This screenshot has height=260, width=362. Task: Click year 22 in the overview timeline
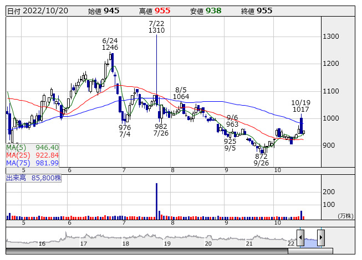[291, 243]
